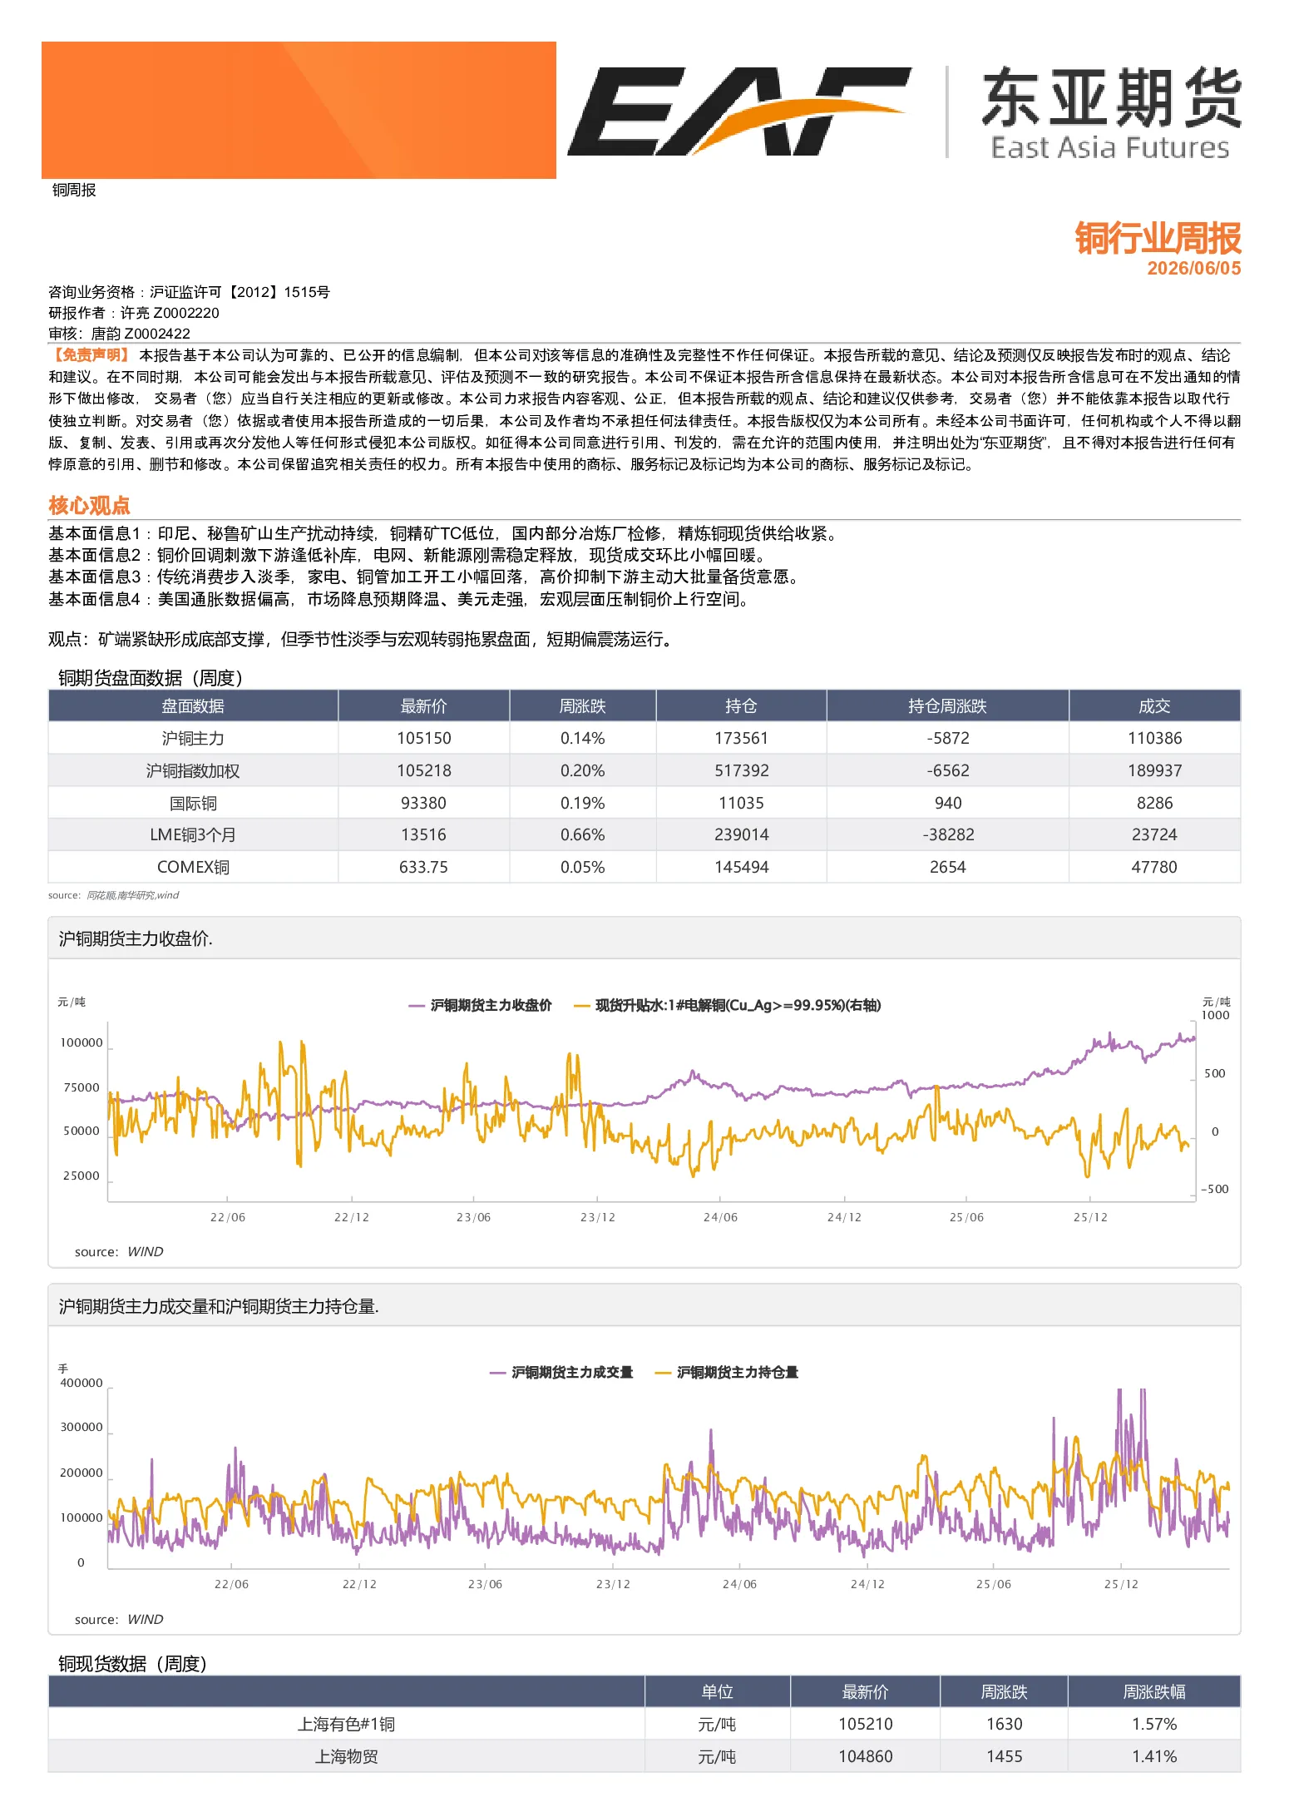The width and height of the screenshot is (1289, 1807).
Task: Click the EAF logo graphic
Action: click(738, 111)
